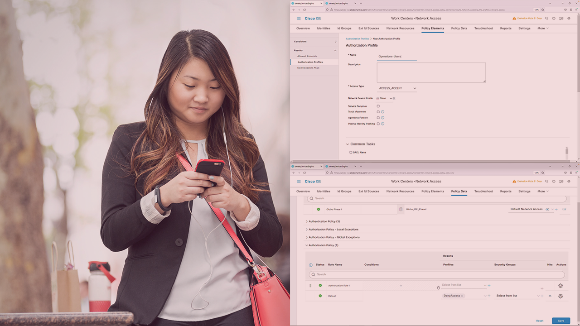Tick the DACL Name checkbox
580x326 pixels.
click(351, 153)
